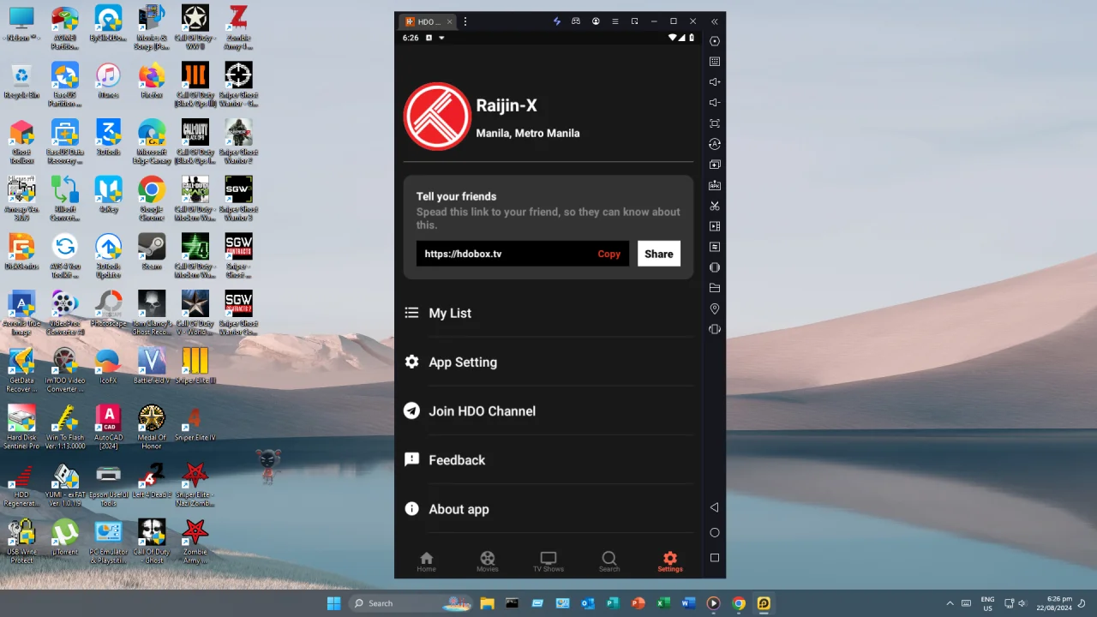Open My List in HDO app

point(548,313)
